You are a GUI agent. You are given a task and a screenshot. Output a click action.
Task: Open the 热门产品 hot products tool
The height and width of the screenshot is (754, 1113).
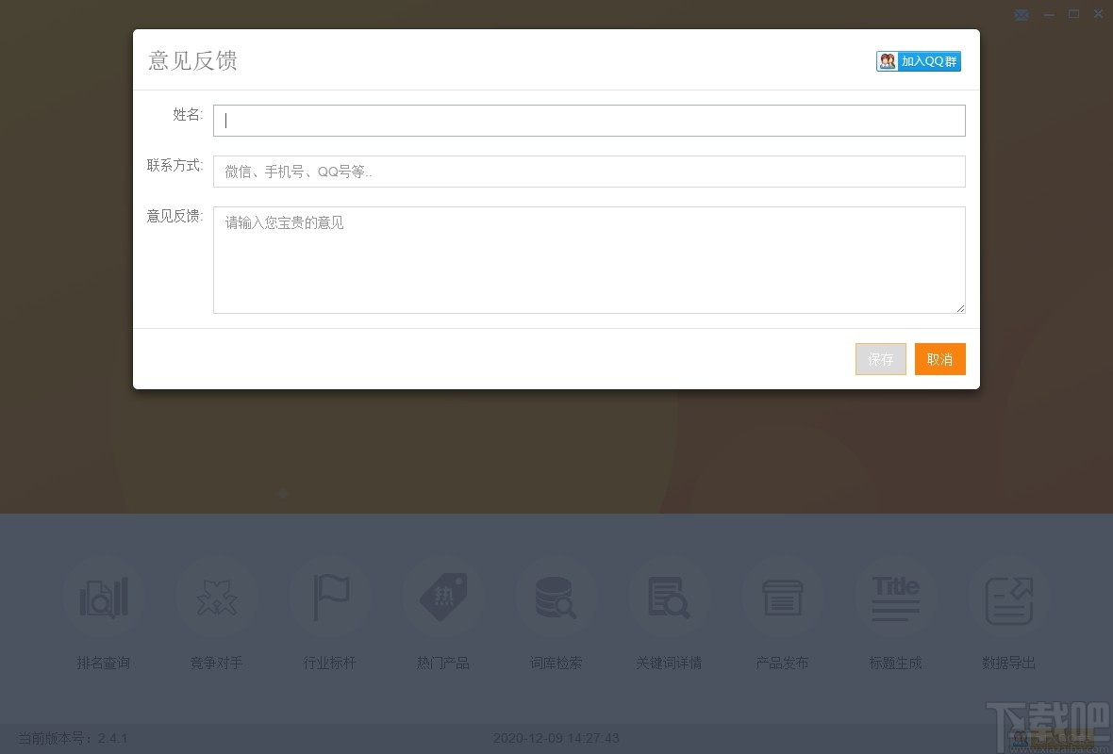[x=443, y=597]
